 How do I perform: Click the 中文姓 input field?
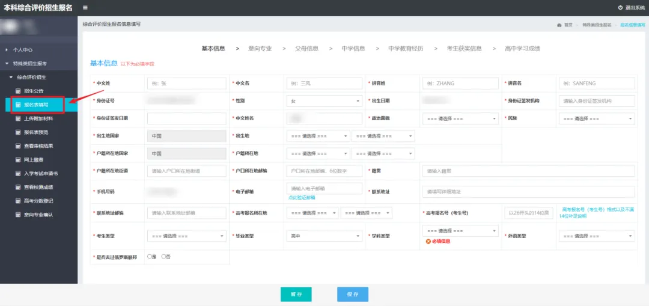point(187,83)
